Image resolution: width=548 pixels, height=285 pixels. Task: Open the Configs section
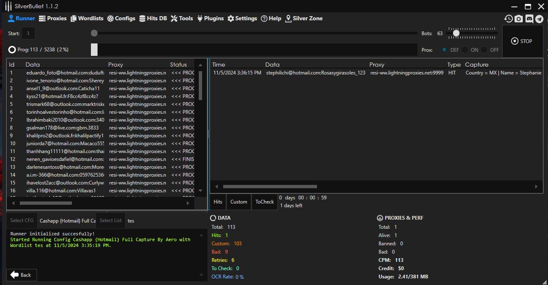pos(121,18)
